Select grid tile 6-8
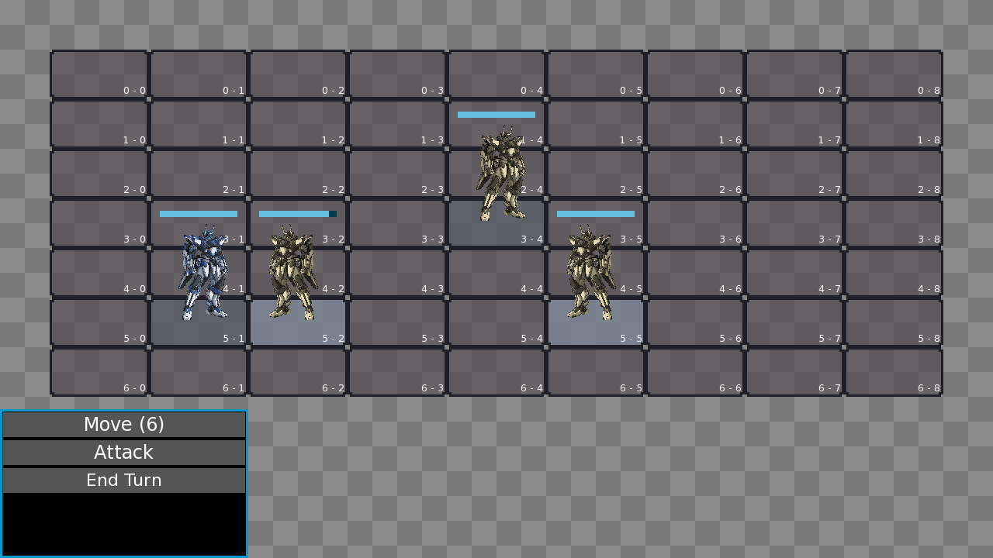Screen dimensions: 993x558 point(894,372)
